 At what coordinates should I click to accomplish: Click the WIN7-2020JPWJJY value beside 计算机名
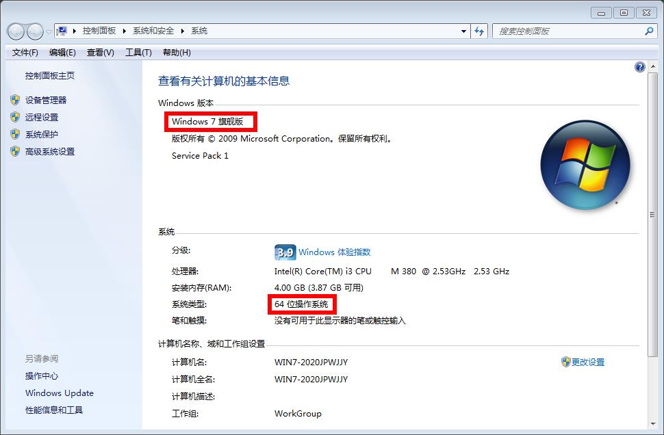(x=311, y=362)
